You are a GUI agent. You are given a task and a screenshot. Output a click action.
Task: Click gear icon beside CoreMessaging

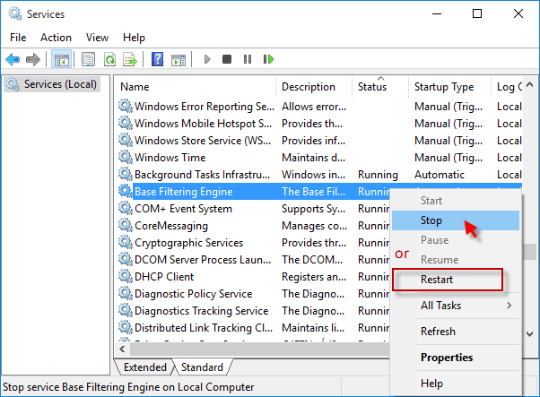(x=125, y=225)
